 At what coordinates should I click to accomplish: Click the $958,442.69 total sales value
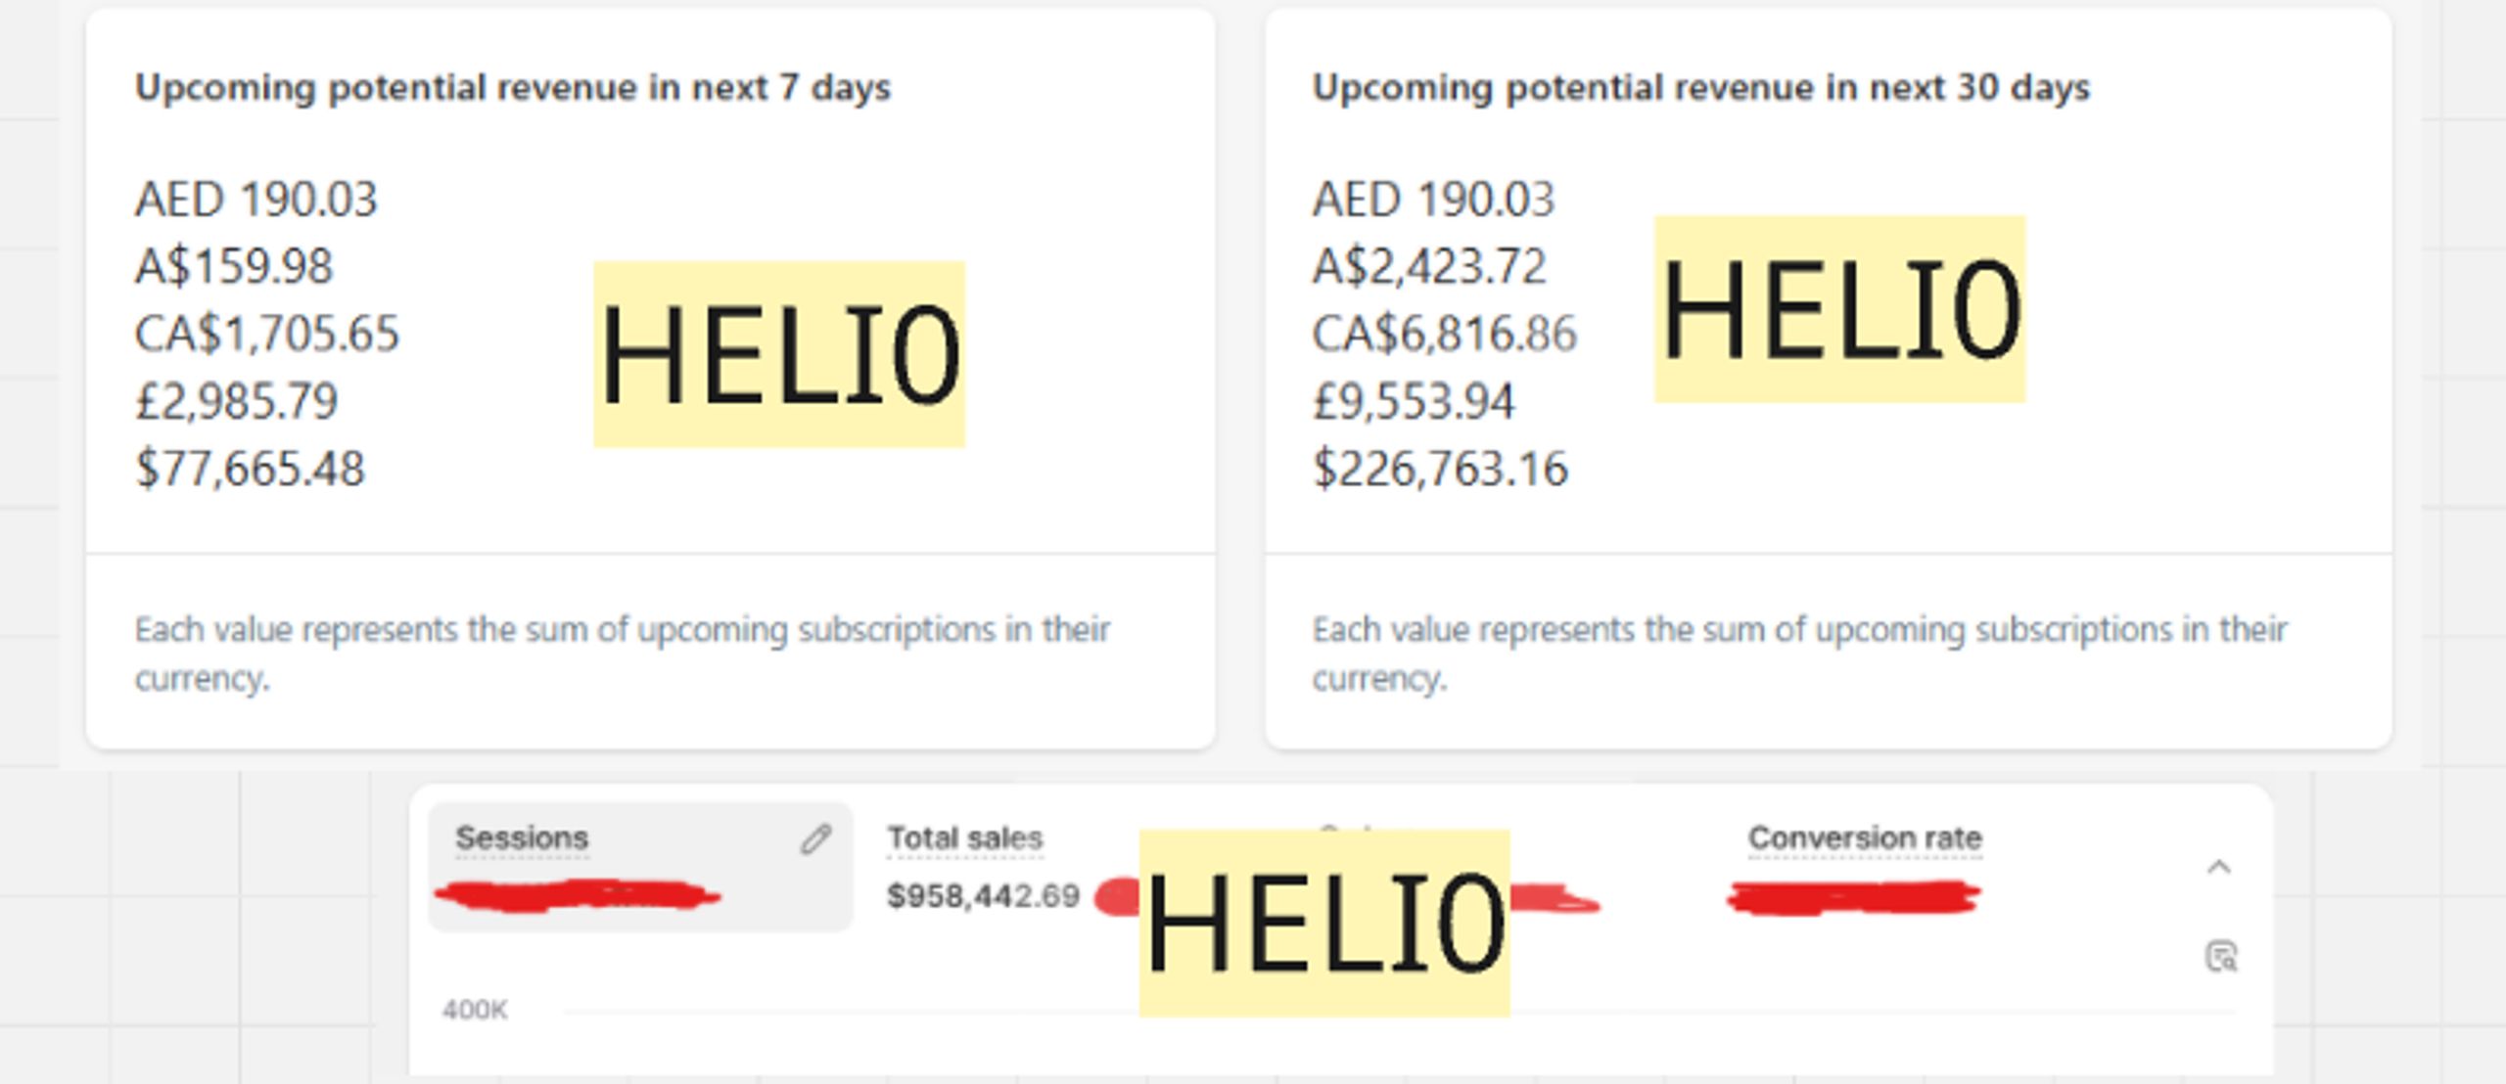(x=983, y=896)
